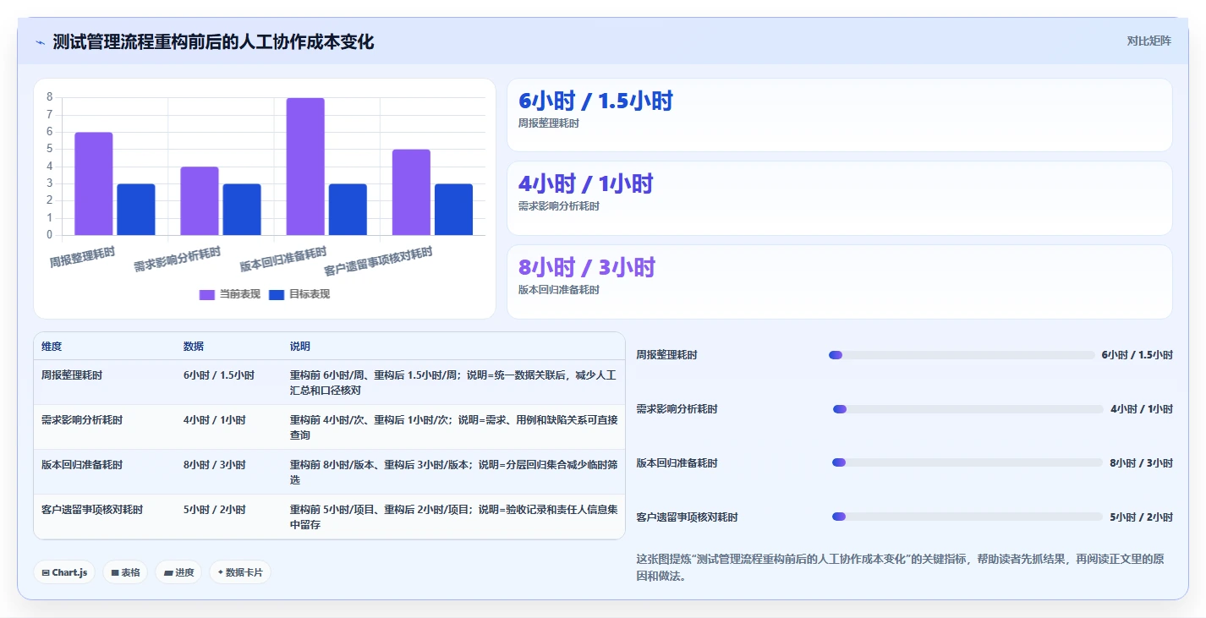Click the lightning icon beside the title
The width and height of the screenshot is (1206, 618).
pyautogui.click(x=40, y=42)
